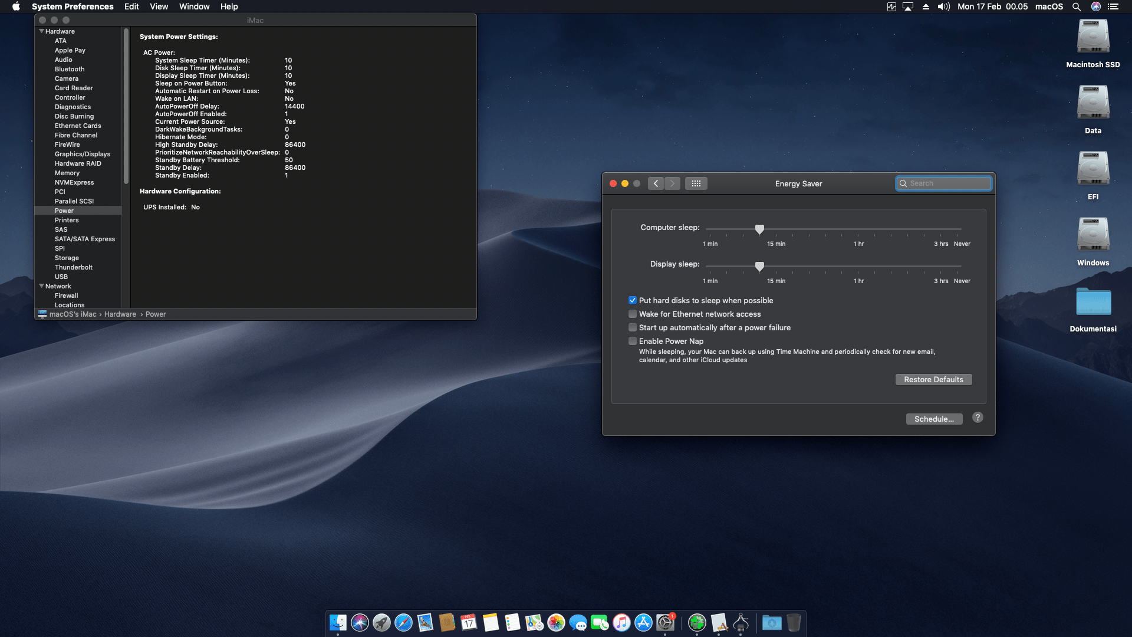Select Audio in the sidebar
The height and width of the screenshot is (637, 1132).
(x=64, y=60)
